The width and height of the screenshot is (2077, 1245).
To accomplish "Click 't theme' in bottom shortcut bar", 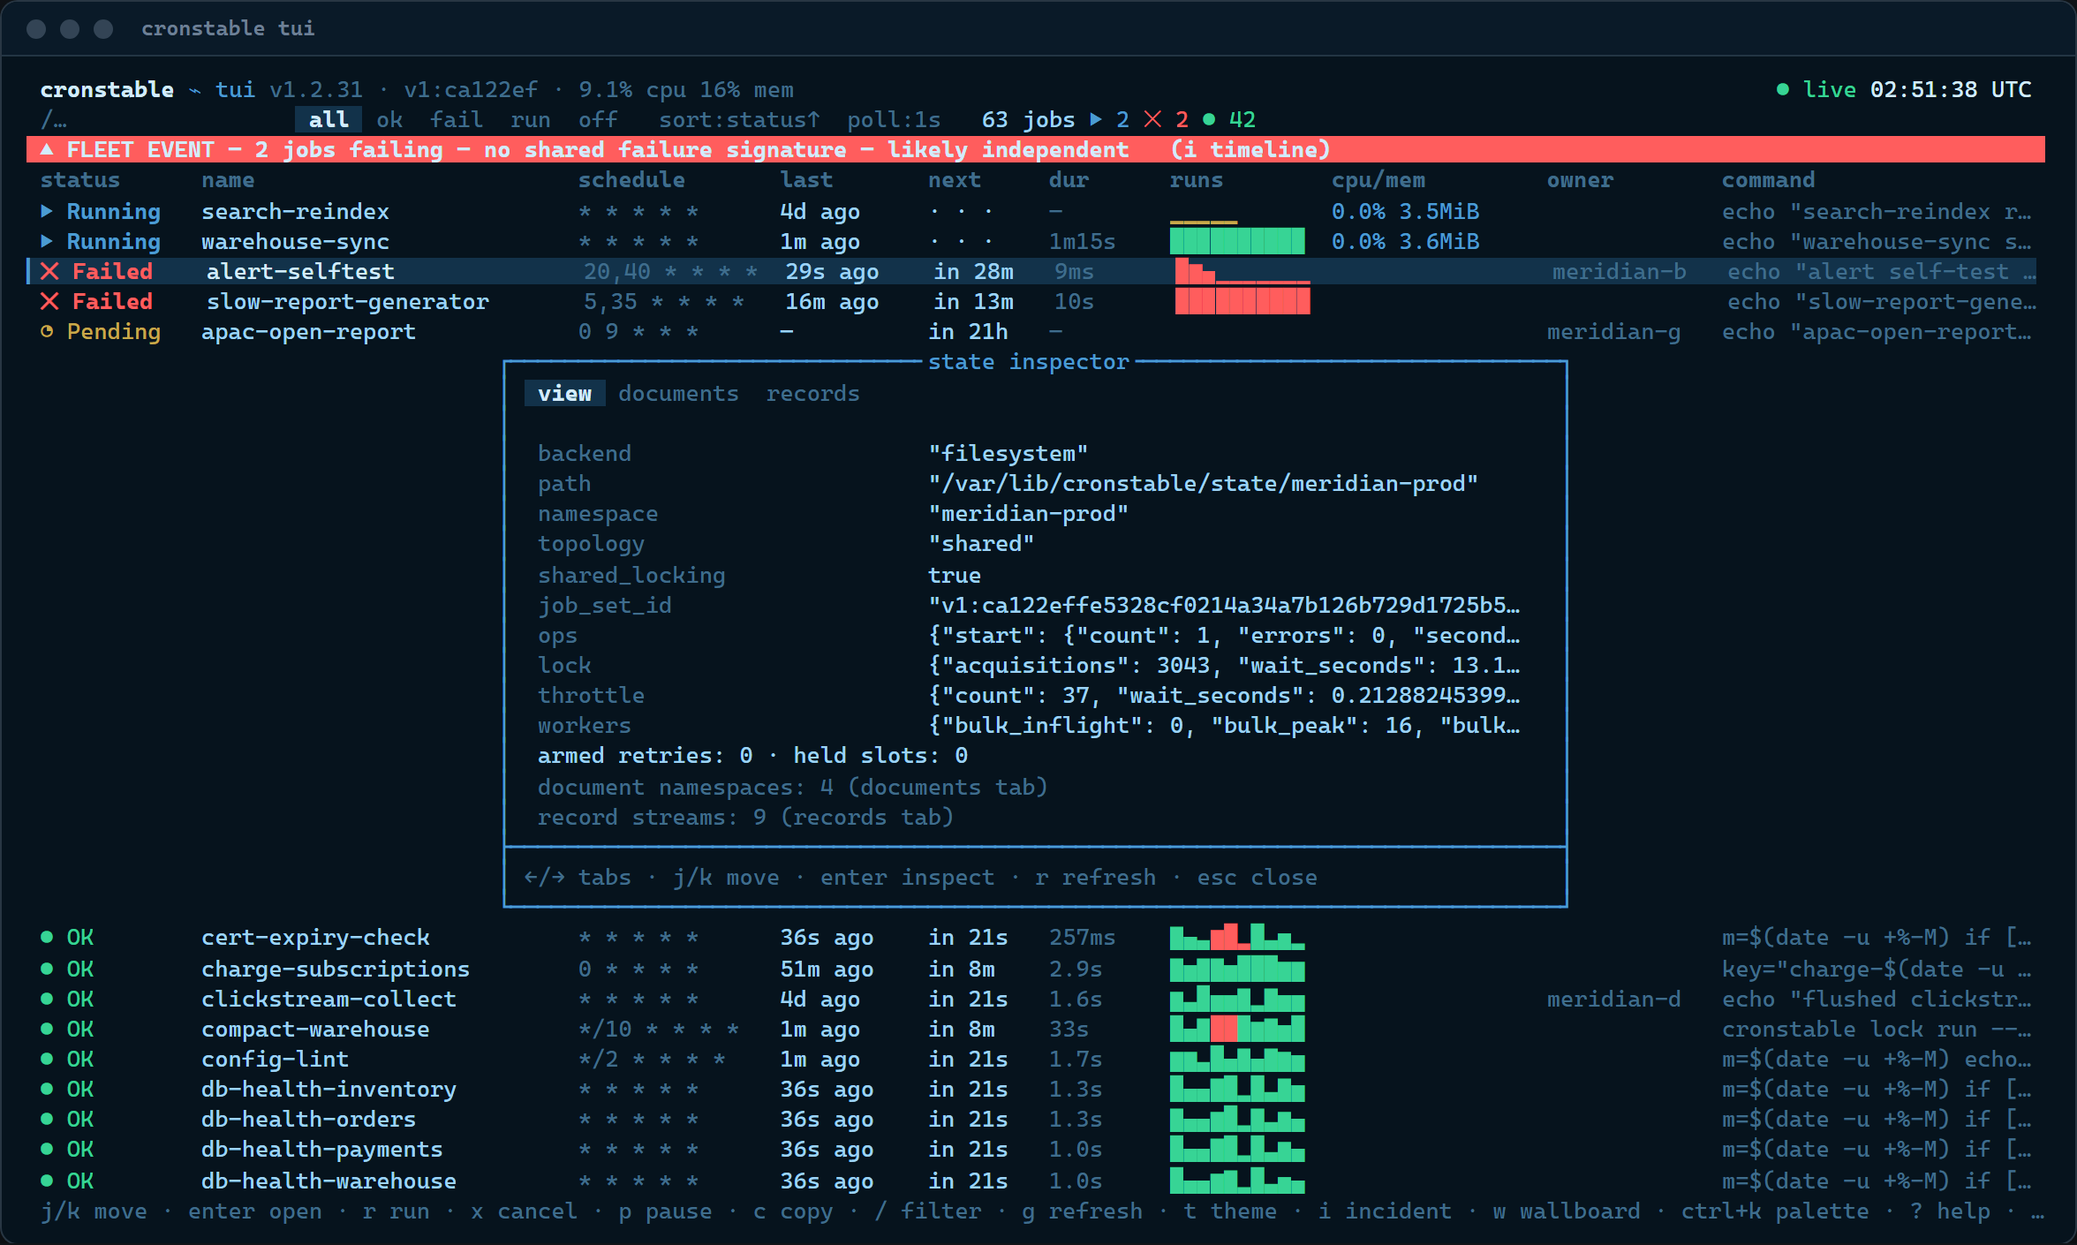I will point(1230,1211).
